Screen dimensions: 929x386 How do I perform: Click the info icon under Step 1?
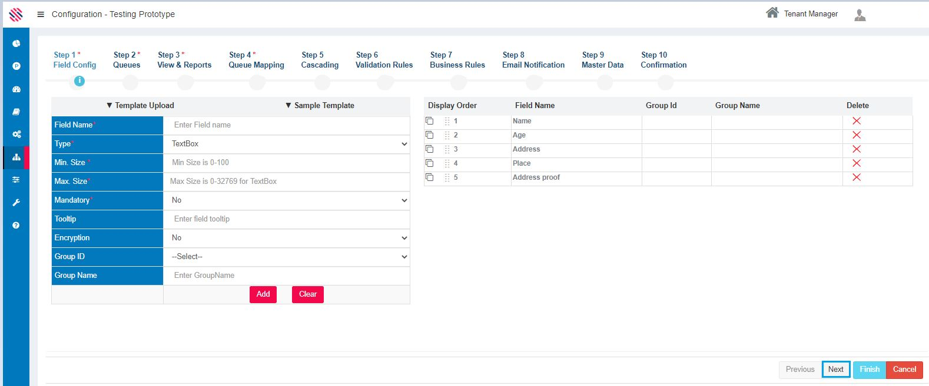[79, 81]
